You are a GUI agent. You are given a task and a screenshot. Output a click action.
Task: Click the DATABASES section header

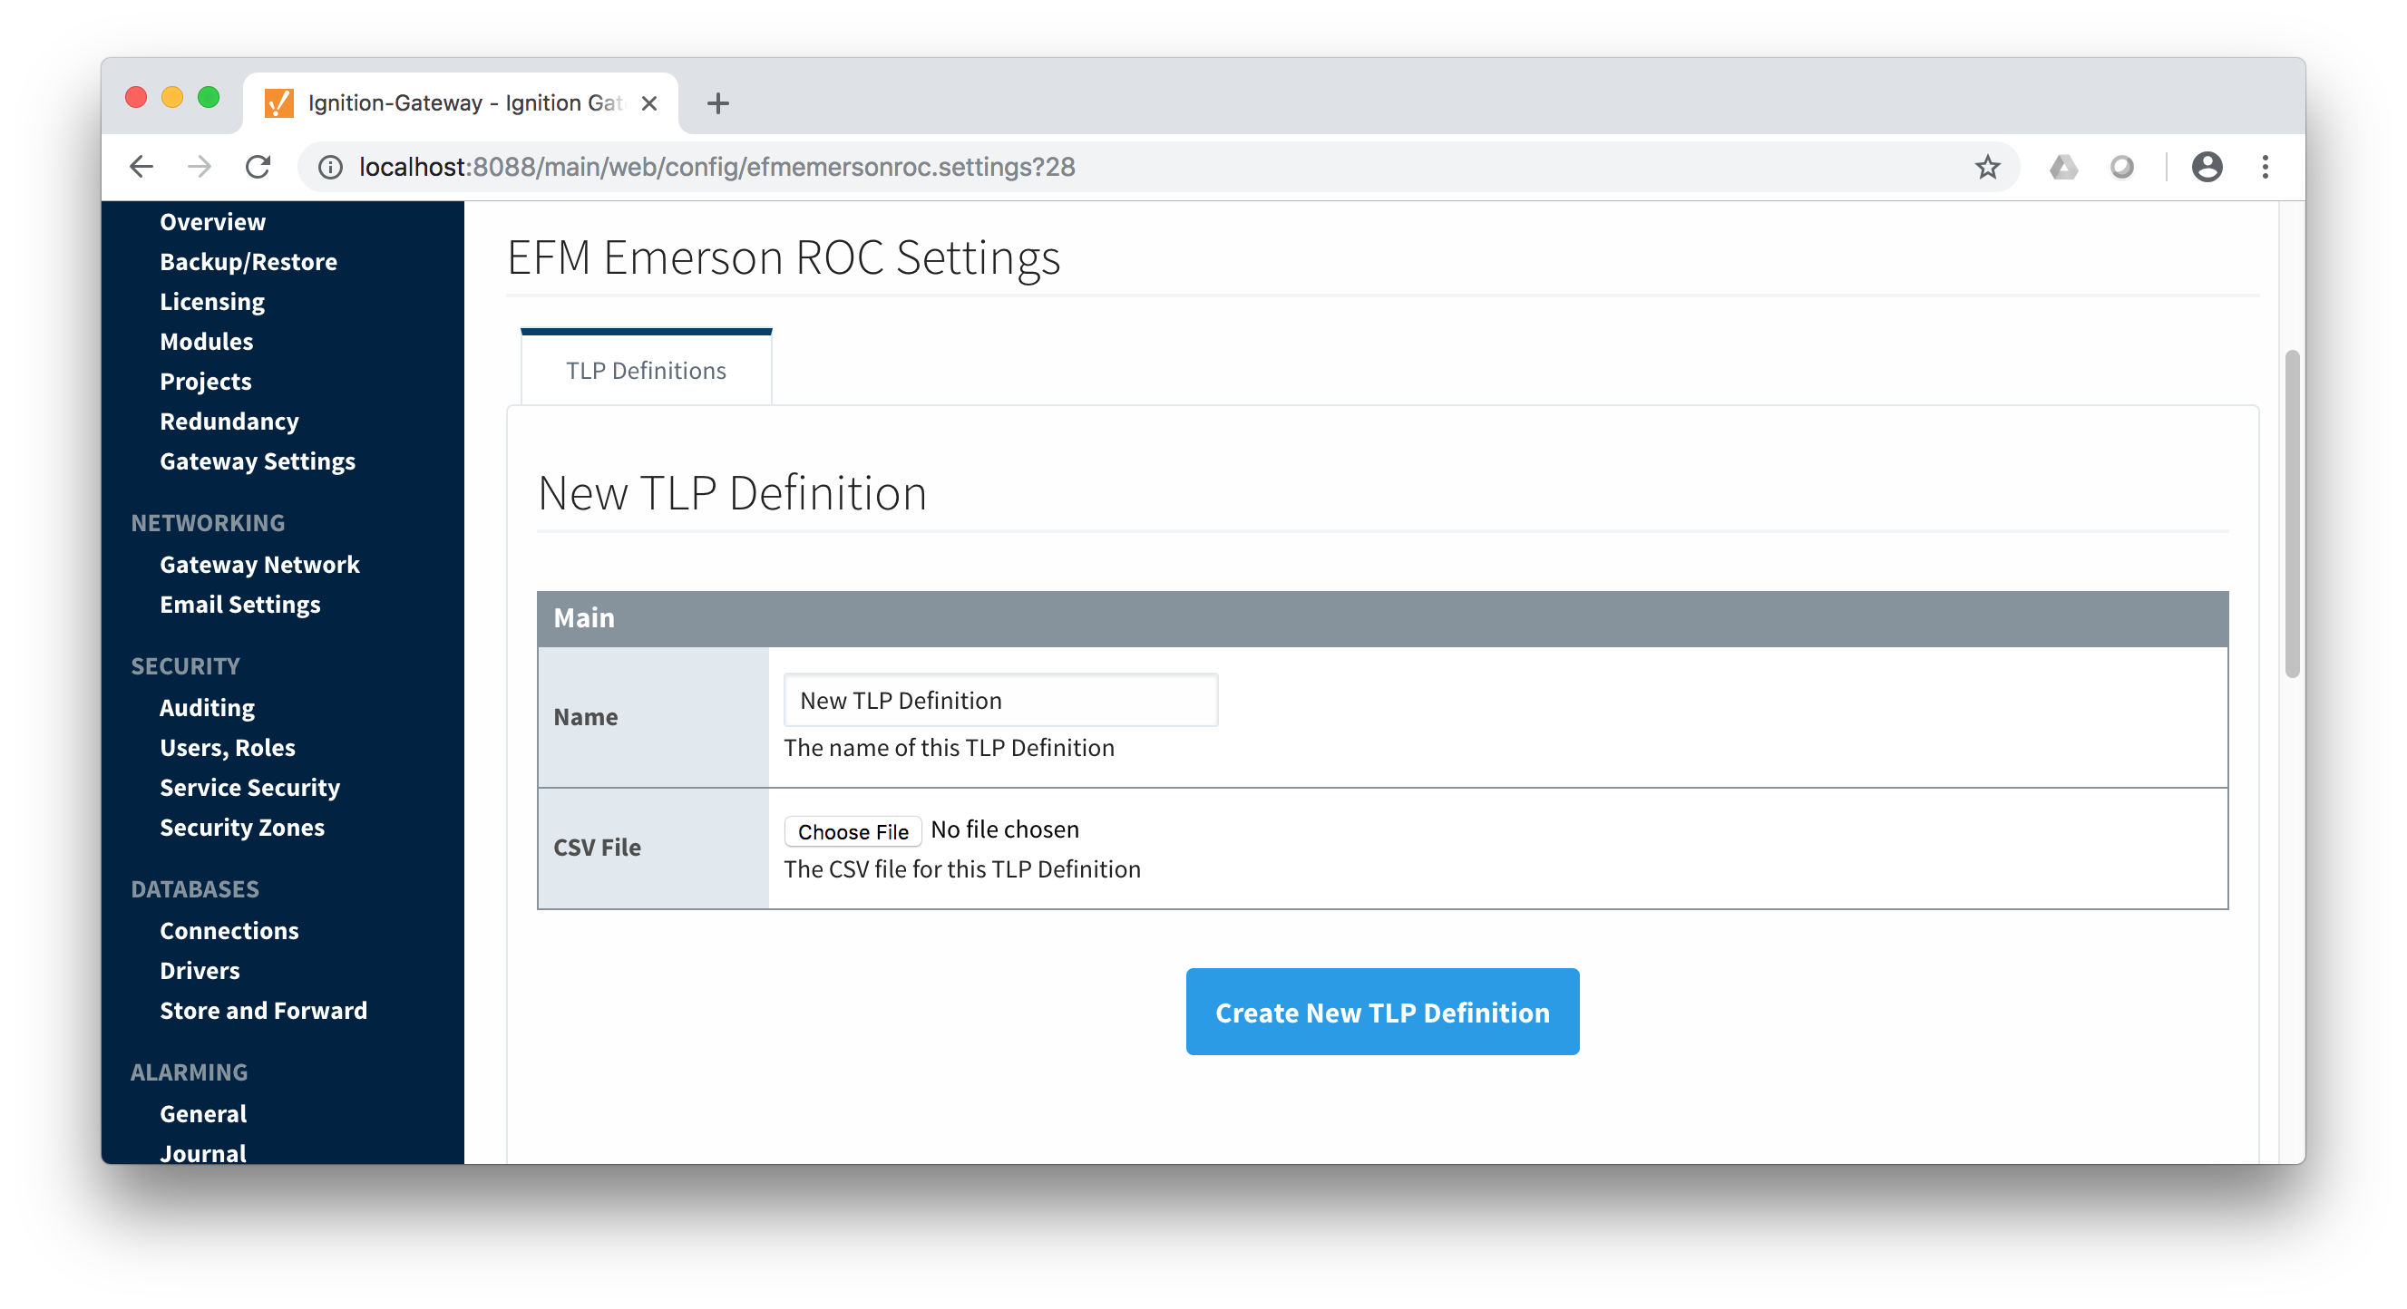pyautogui.click(x=194, y=889)
